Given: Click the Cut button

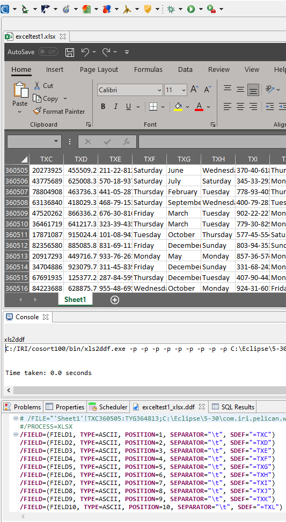Looking at the screenshot, I should 43,85.
